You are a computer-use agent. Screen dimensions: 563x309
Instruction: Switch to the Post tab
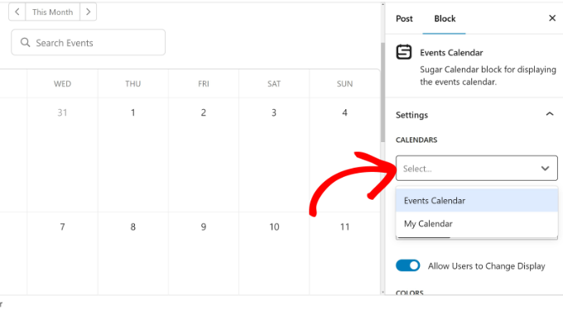[404, 19]
